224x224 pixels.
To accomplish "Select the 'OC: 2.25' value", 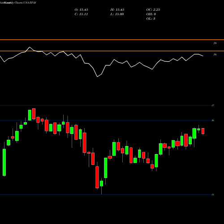I will [x=153, y=10].
